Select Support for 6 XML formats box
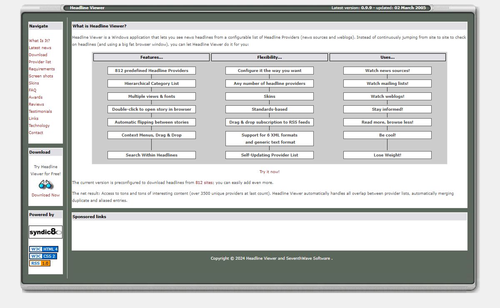Viewport: 500px width, 308px height. (270, 139)
